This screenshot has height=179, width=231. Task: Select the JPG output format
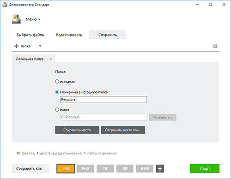point(66,168)
